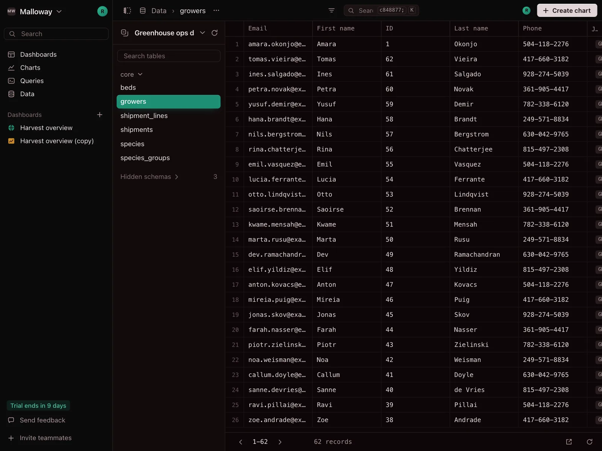Click the Data breadcrumb link

[x=159, y=11]
